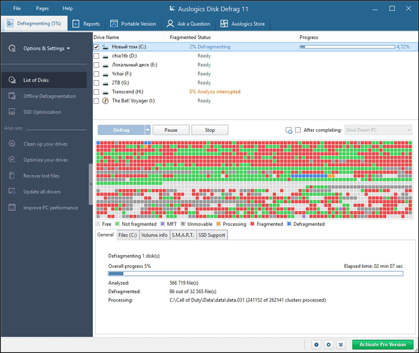Click the Recover lost files icon

[x=11, y=176]
